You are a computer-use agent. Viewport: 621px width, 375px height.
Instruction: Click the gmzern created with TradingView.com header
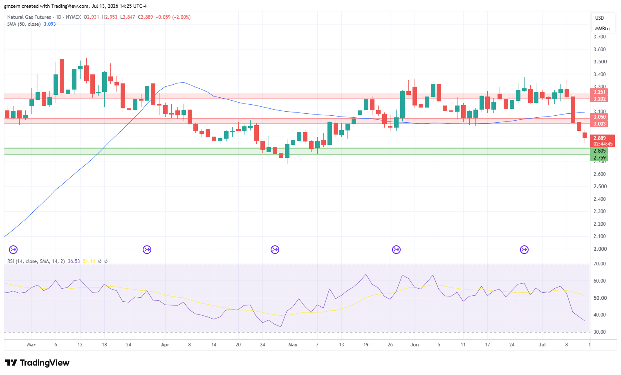tap(76, 6)
